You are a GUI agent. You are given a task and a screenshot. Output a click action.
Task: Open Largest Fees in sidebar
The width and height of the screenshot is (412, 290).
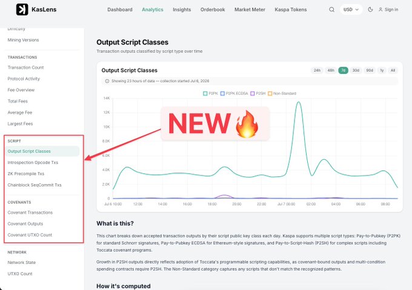pyautogui.click(x=20, y=124)
